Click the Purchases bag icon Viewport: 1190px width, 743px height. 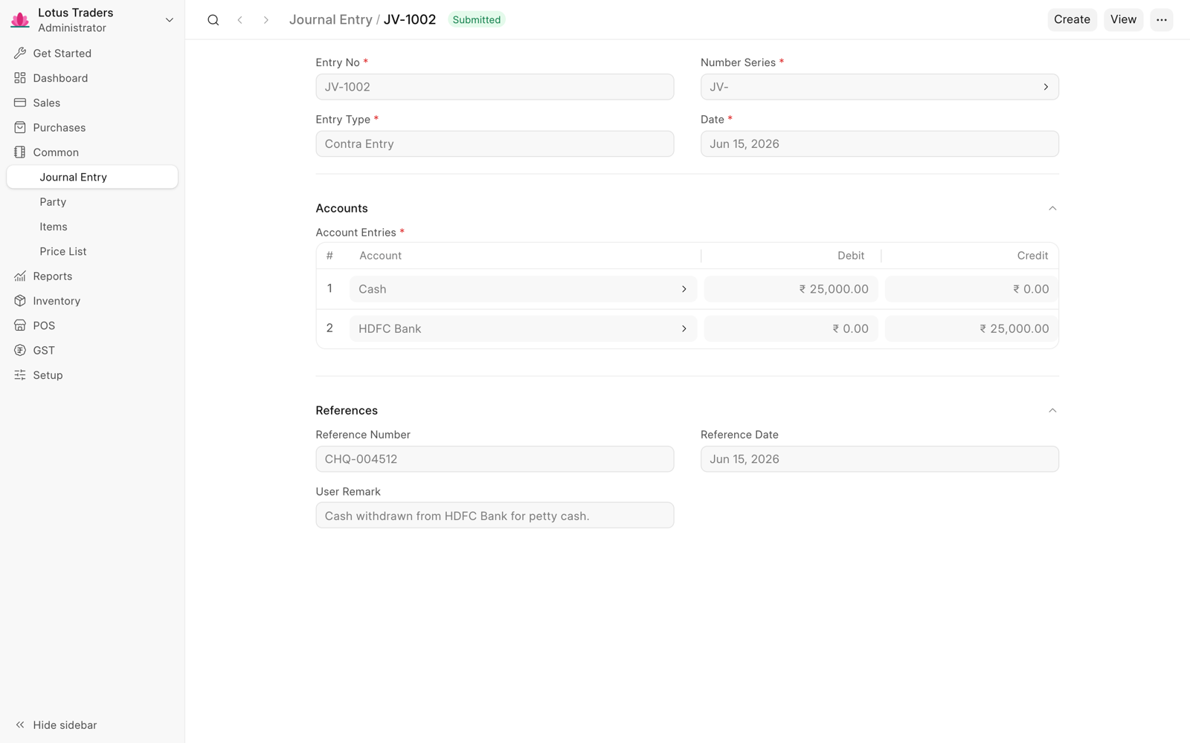(x=20, y=128)
